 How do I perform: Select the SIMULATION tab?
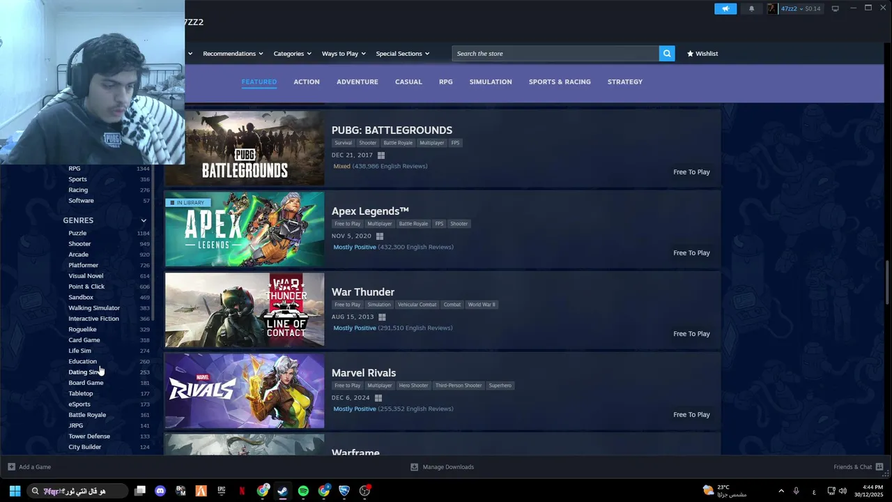point(491,82)
